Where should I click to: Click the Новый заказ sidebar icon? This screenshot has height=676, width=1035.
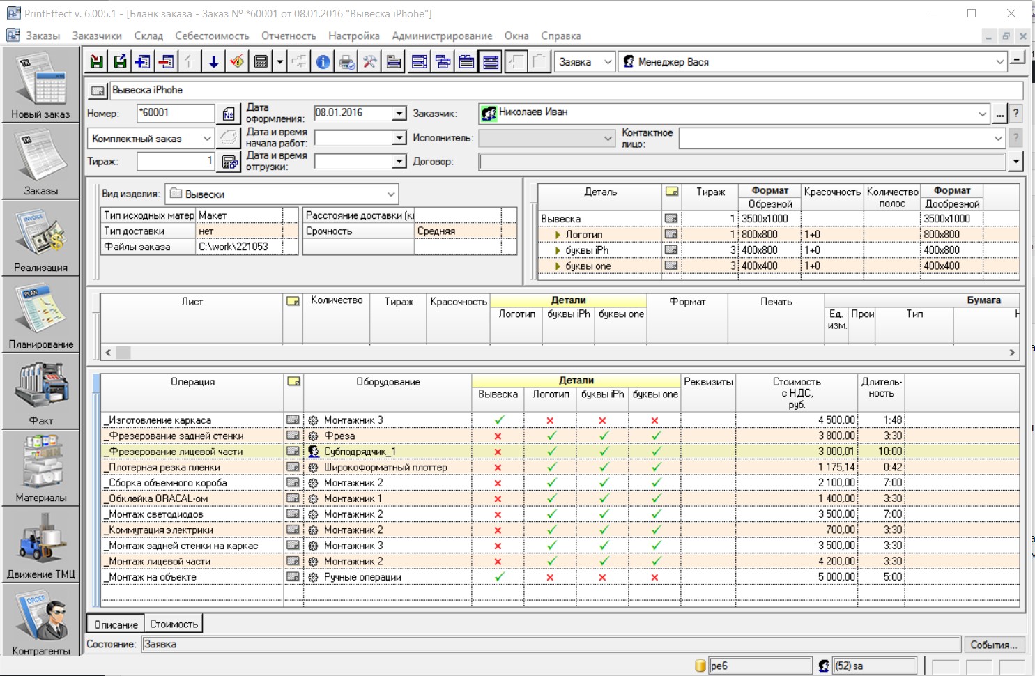pos(40,86)
